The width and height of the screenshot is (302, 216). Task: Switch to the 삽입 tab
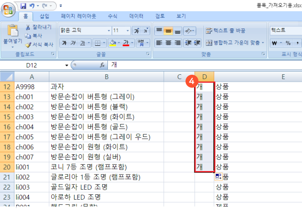coord(44,16)
